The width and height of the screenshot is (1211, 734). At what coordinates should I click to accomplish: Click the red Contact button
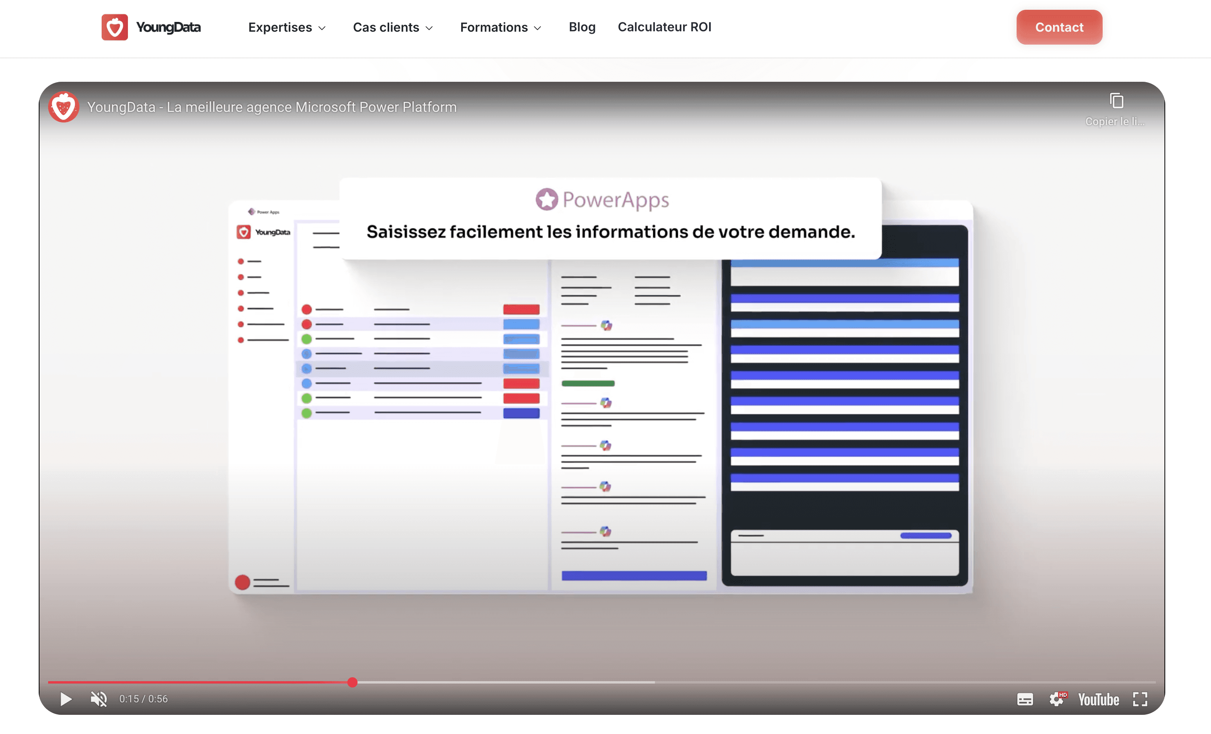[x=1058, y=27]
